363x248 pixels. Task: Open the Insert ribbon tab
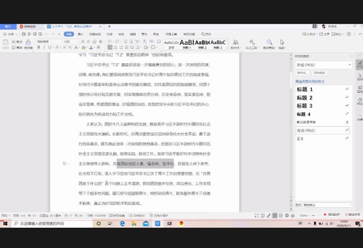click(81, 34)
